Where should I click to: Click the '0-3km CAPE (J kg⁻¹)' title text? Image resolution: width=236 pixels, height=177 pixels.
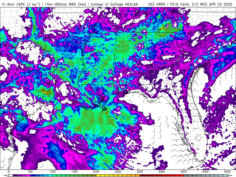[21, 4]
